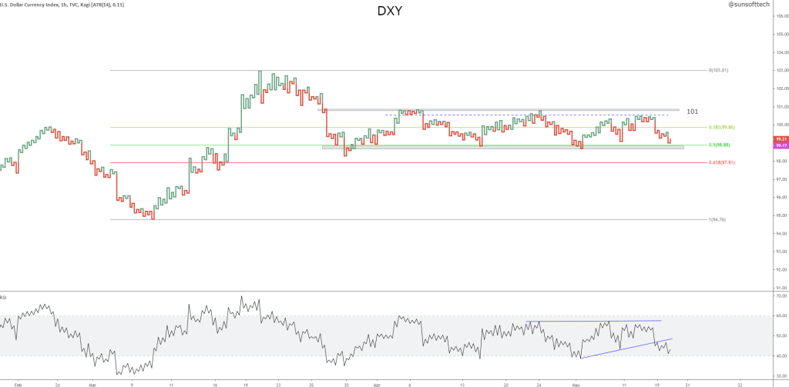This screenshot has height=387, width=789.
Task: Click the May date on time axis
Action: click(576, 382)
